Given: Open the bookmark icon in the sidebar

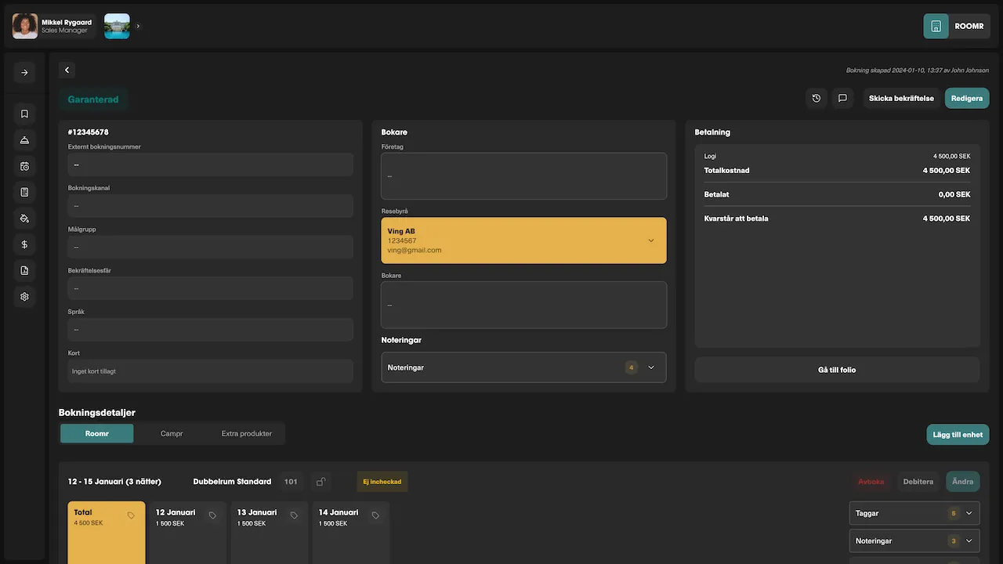Looking at the screenshot, I should click(x=24, y=114).
